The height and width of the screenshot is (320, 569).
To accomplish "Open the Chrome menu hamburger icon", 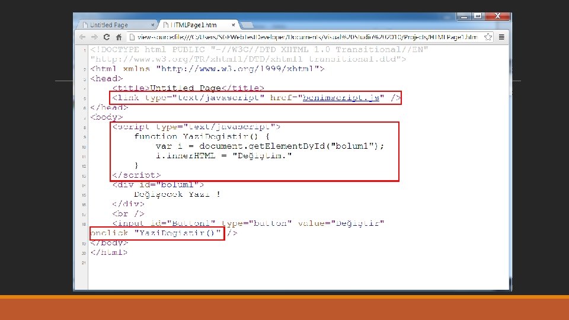I will click(x=501, y=37).
